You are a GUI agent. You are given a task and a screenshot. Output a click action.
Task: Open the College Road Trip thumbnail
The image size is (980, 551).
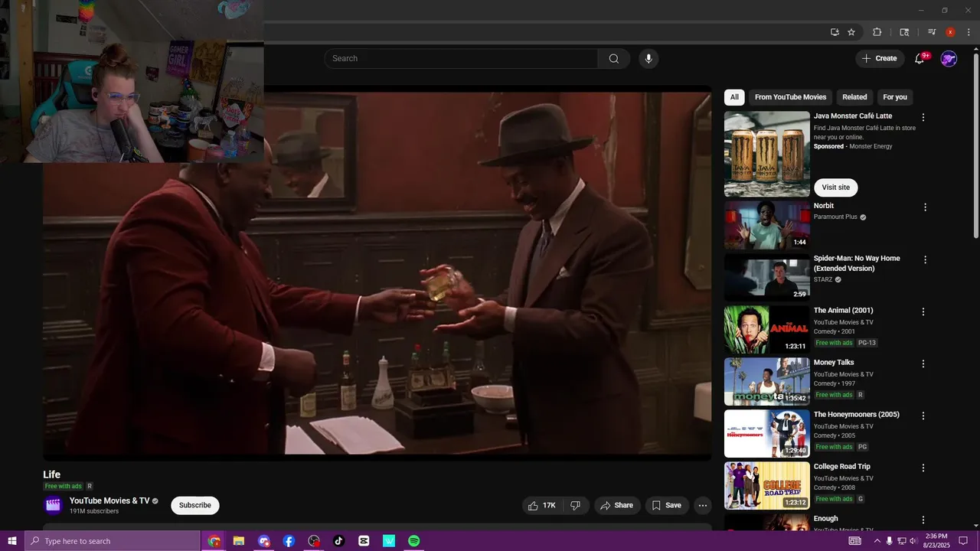(767, 486)
